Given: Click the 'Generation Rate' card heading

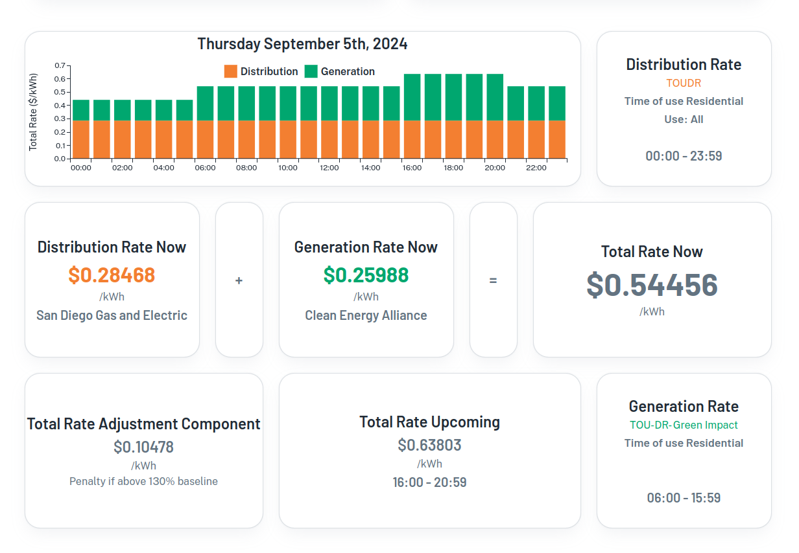Looking at the screenshot, I should point(684,406).
